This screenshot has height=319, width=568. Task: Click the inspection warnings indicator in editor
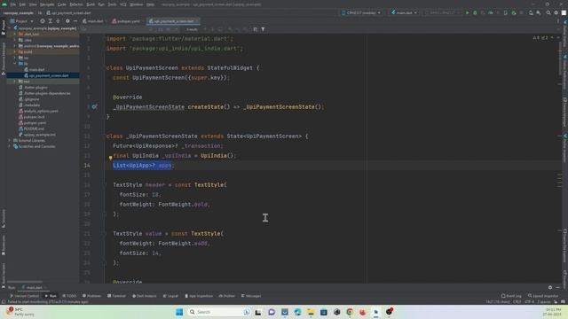541,37
